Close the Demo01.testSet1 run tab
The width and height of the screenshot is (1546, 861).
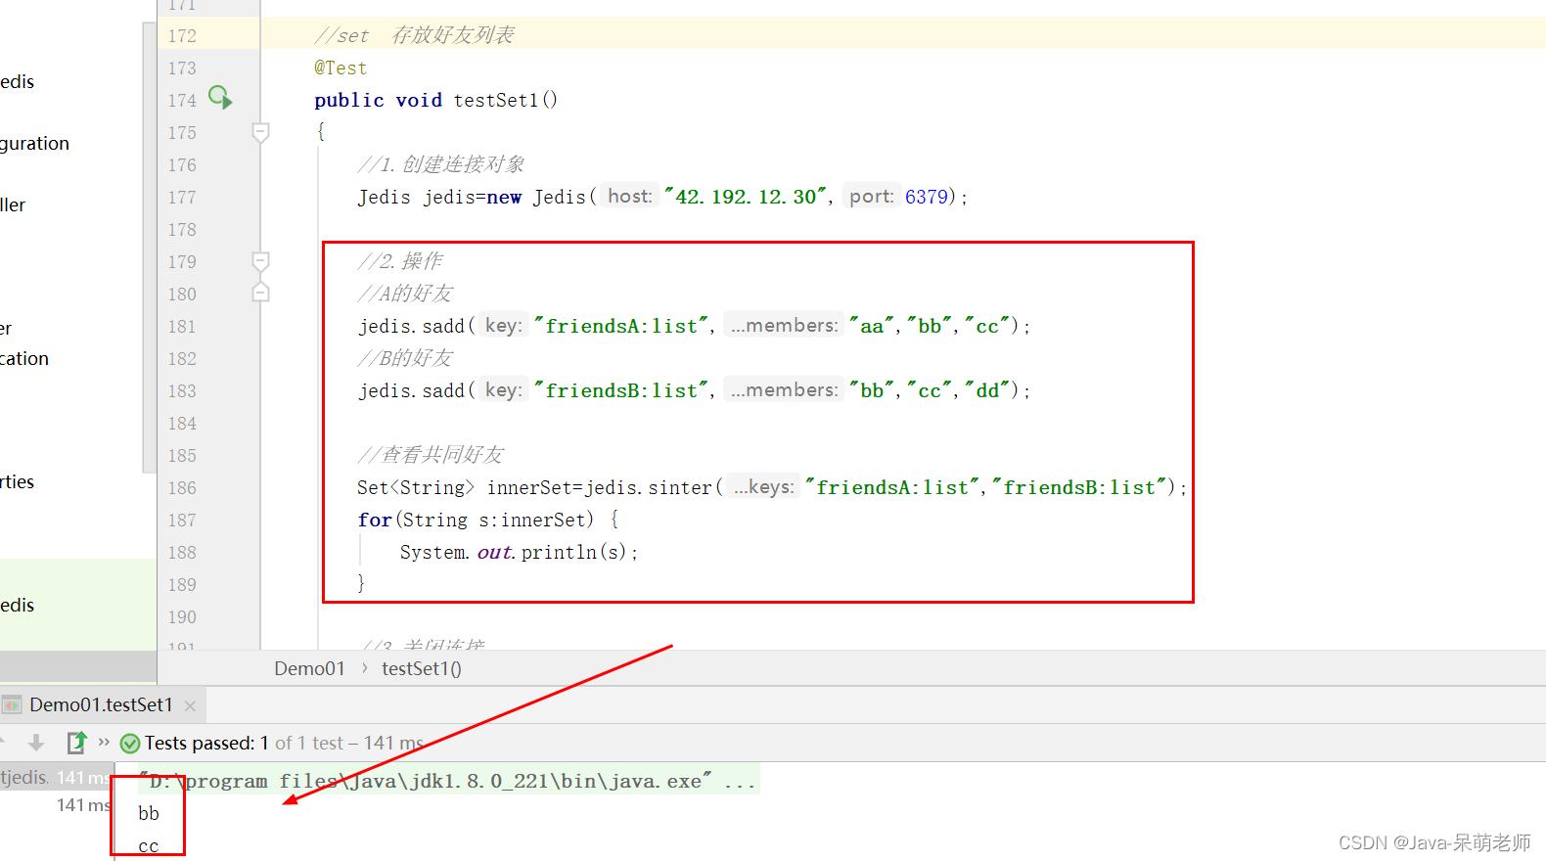[190, 705]
